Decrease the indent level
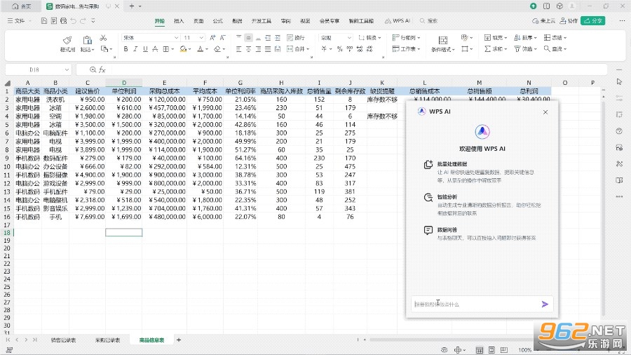 point(268,37)
